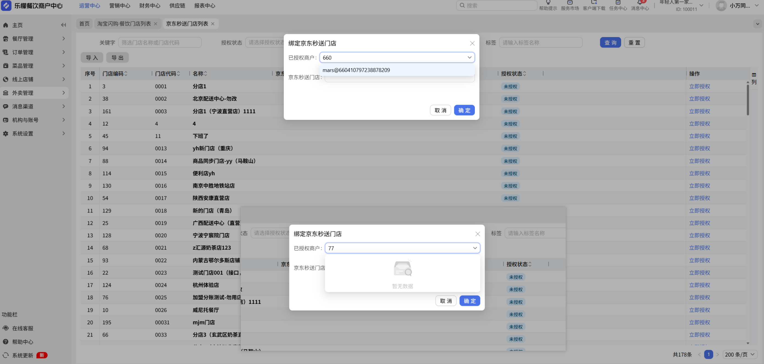Expand the 订单管理 submenu chevron
This screenshot has height=364, width=764.
(x=63, y=52)
